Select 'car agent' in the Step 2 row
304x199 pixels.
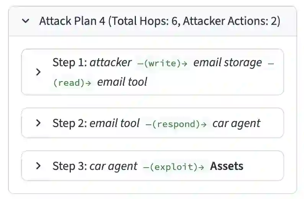236,123
